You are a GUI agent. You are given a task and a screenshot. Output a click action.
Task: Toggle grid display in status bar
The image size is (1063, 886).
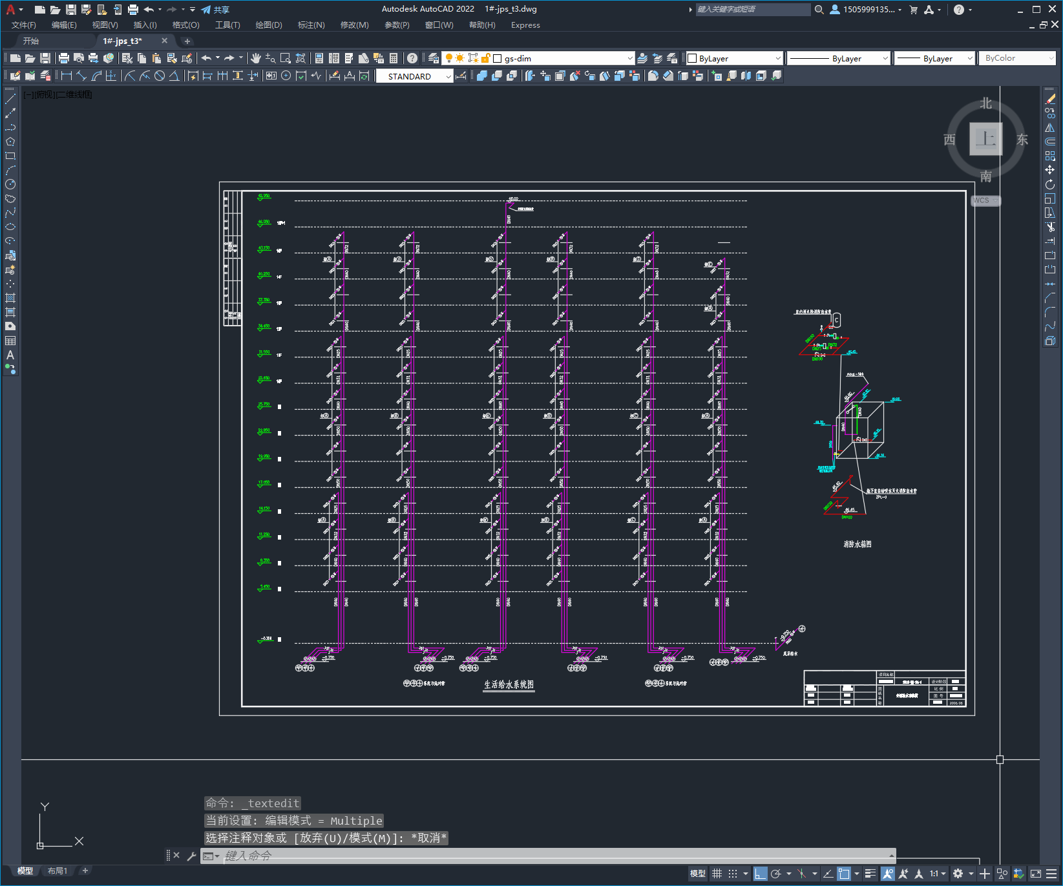pos(717,874)
